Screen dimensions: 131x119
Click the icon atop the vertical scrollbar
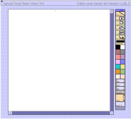[x=112, y=11]
